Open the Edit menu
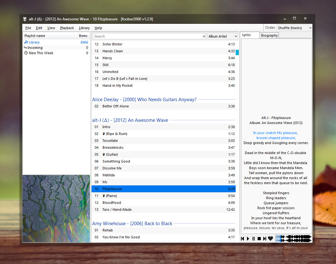 pos(39,28)
